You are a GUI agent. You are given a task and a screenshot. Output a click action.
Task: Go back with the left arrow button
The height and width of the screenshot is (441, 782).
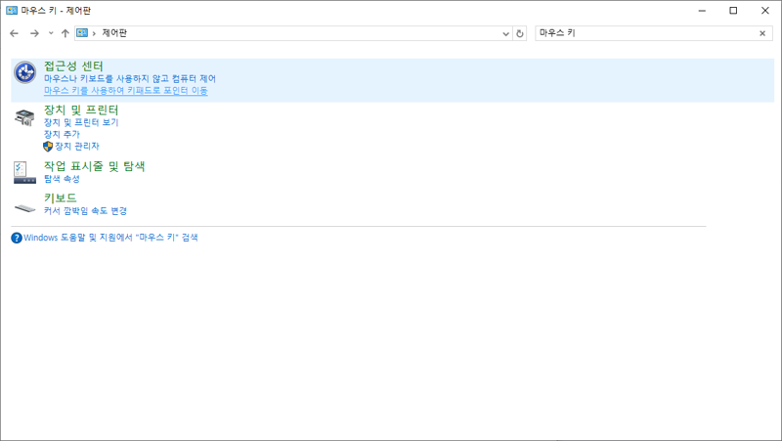14,33
